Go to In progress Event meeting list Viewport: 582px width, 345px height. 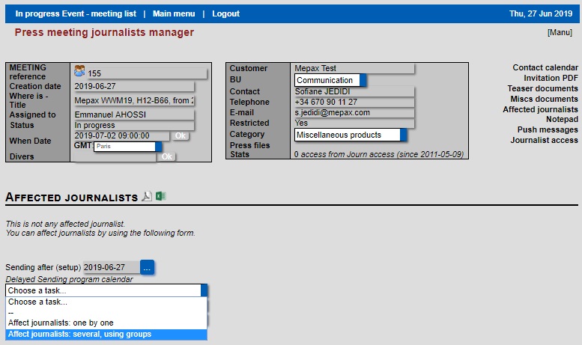(x=74, y=13)
